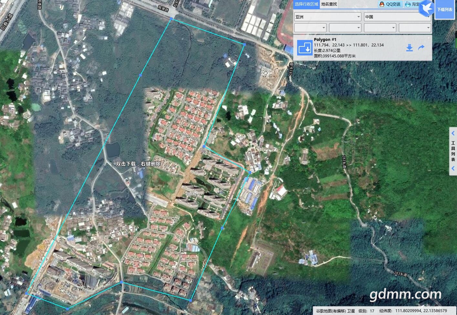This screenshot has width=457, height=315.
Task: Click the share arrow on Polygon #1 card
Action: [x=421, y=48]
